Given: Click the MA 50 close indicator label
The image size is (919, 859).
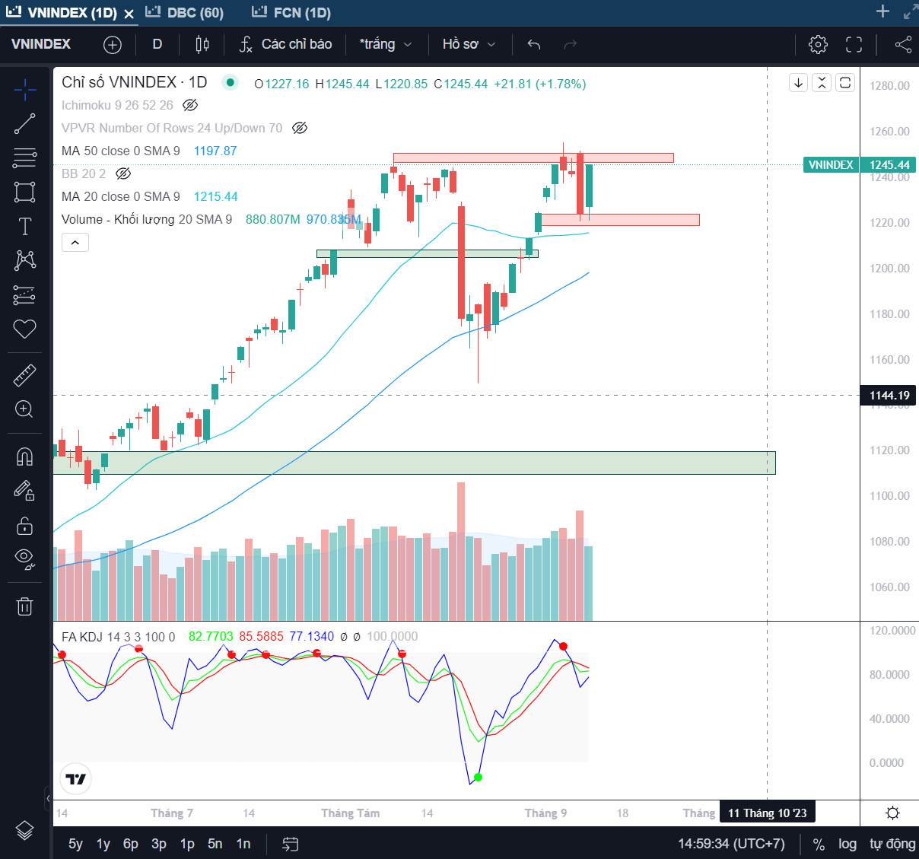Looking at the screenshot, I should coord(121,151).
